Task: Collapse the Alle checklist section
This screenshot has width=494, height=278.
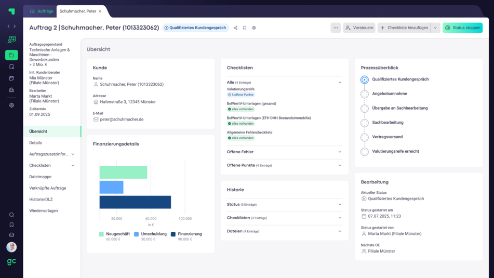Action: pos(340,83)
